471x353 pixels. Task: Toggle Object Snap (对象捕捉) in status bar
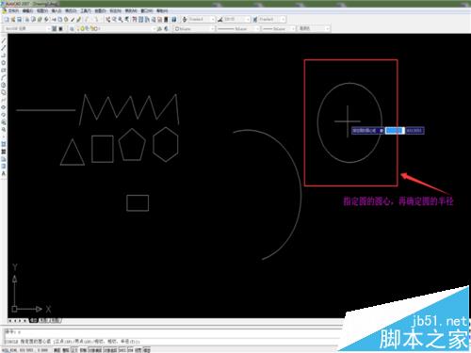coord(95,350)
